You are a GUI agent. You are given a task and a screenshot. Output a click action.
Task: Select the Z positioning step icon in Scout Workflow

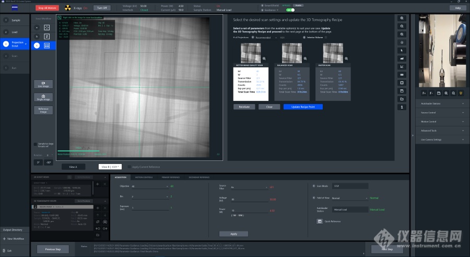[47, 37]
